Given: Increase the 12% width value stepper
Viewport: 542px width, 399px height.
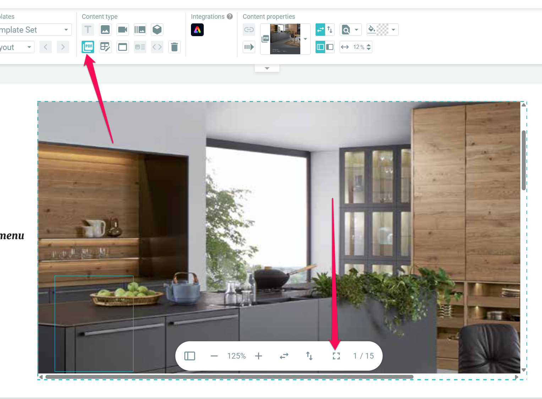Looking at the screenshot, I should (369, 45).
